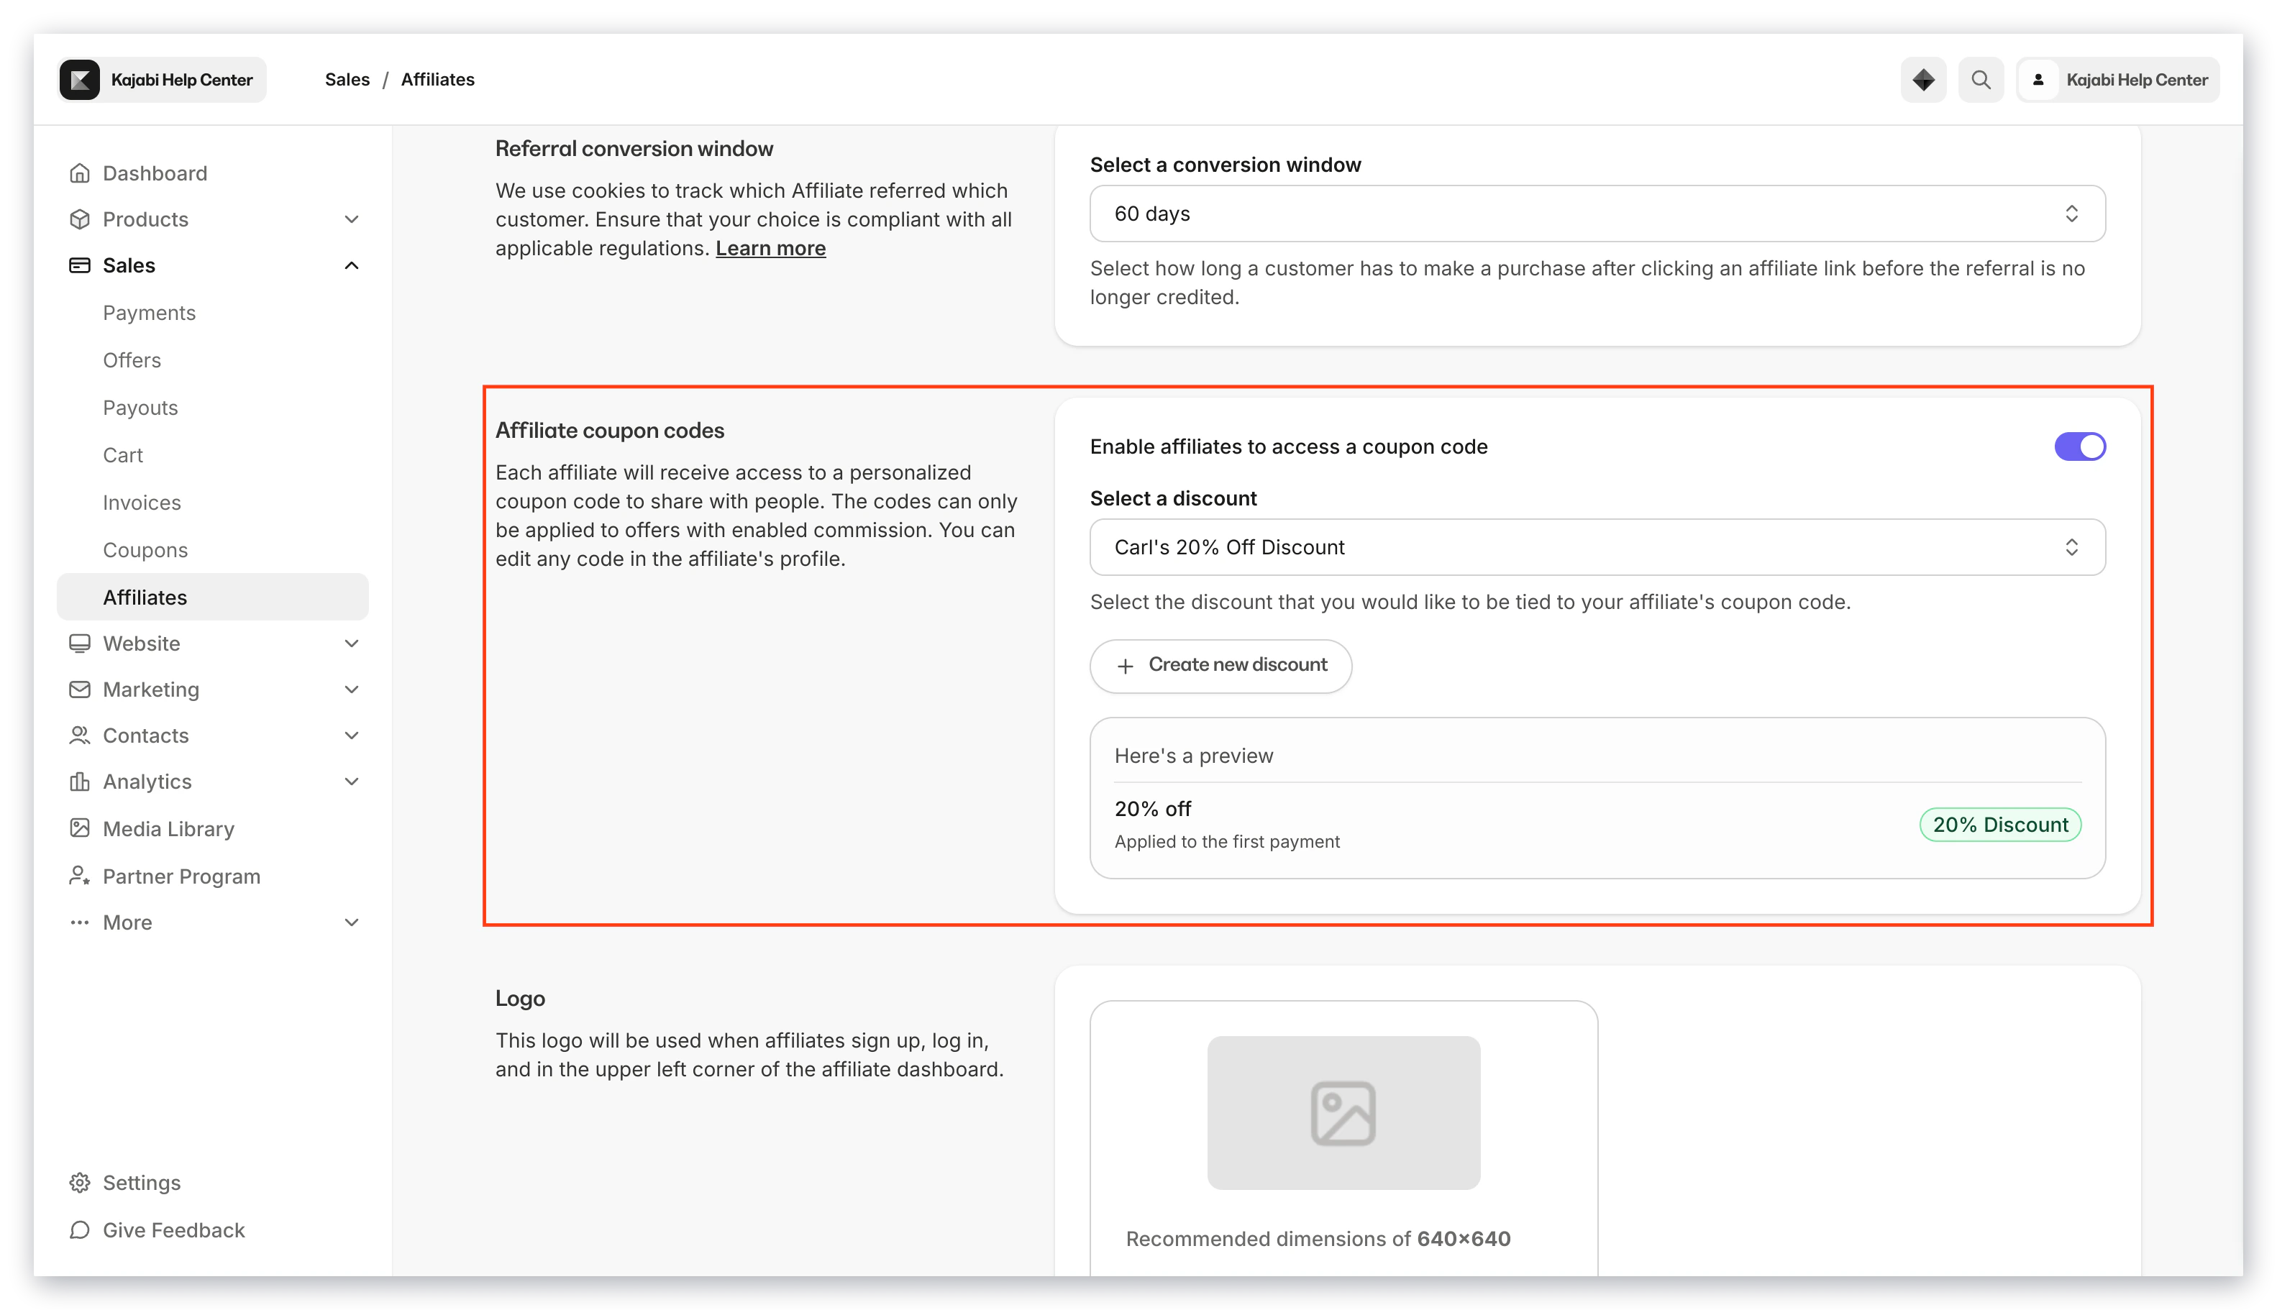Click the Learn more link
The width and height of the screenshot is (2277, 1310).
(770, 247)
